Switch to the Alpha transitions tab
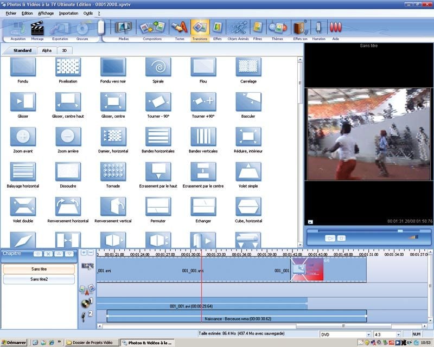 pos(47,50)
